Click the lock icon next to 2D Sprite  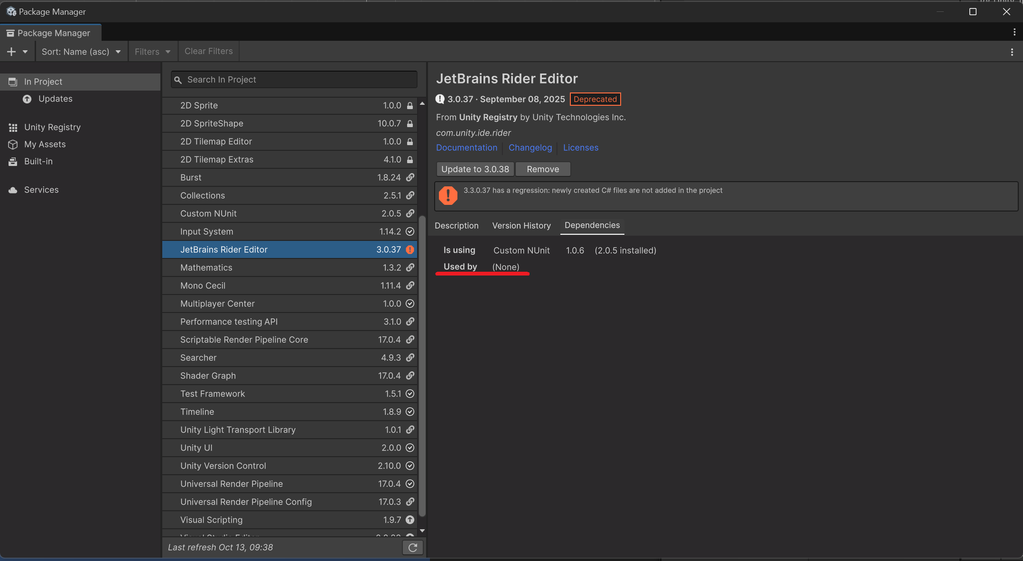click(410, 106)
